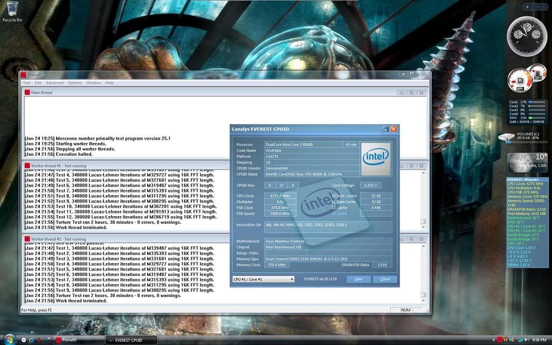Click 'Execution halted.' line in Main thread
552x345 pixels.
tap(59, 154)
